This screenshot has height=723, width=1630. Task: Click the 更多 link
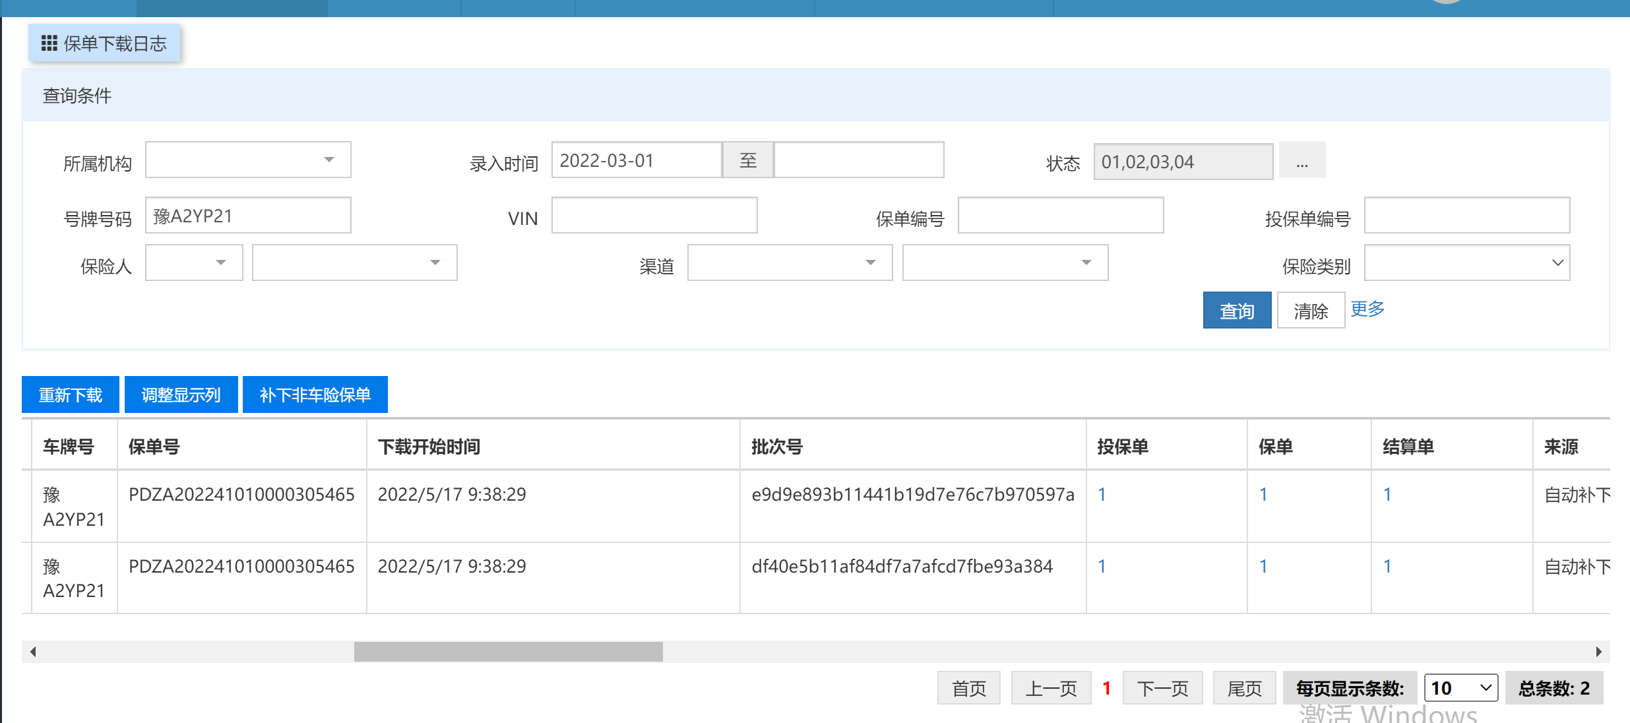click(x=1367, y=309)
